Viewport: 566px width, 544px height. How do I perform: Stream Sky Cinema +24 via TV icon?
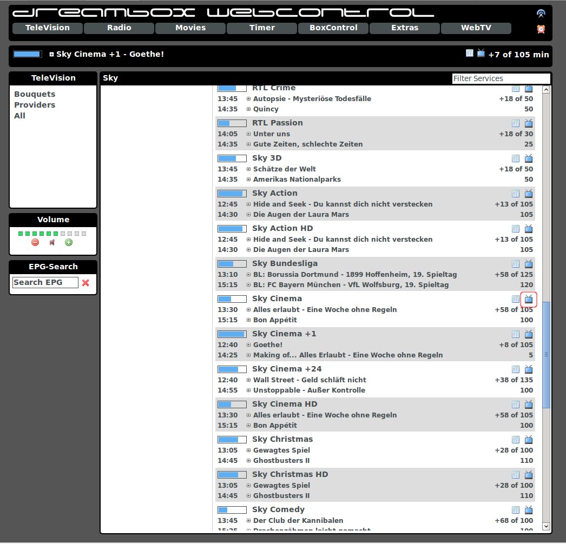529,369
